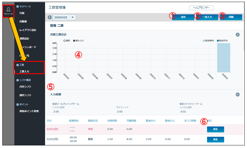Click the 一括入力 button
Viewport: 247px width, 148px height.
(x=207, y=17)
